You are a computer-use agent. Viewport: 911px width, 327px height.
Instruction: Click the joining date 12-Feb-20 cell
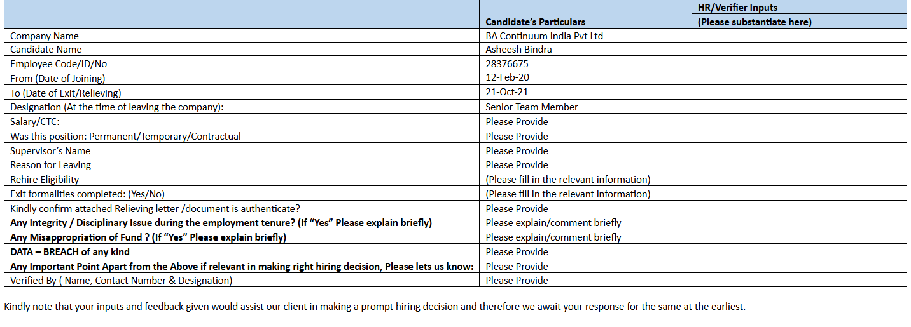(x=507, y=77)
